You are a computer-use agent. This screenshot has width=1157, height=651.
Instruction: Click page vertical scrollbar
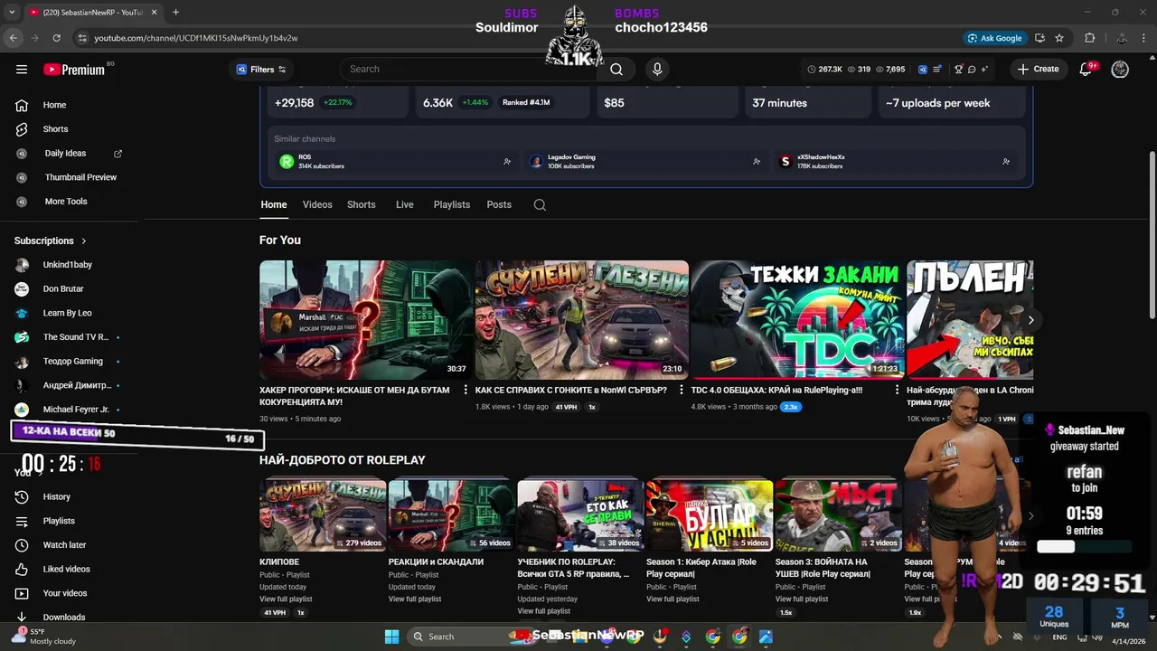pos(1152,234)
